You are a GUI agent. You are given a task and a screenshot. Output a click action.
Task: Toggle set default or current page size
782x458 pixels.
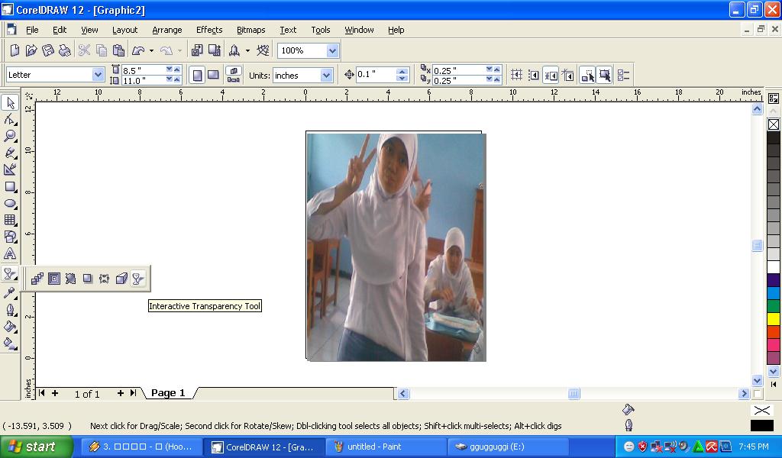(234, 76)
